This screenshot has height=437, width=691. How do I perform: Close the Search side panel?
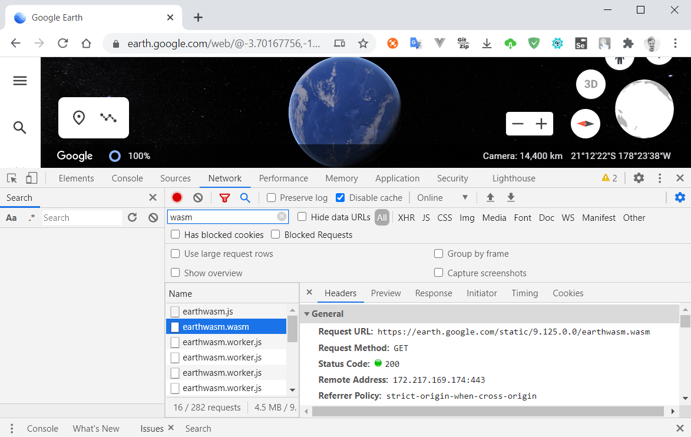[153, 197]
